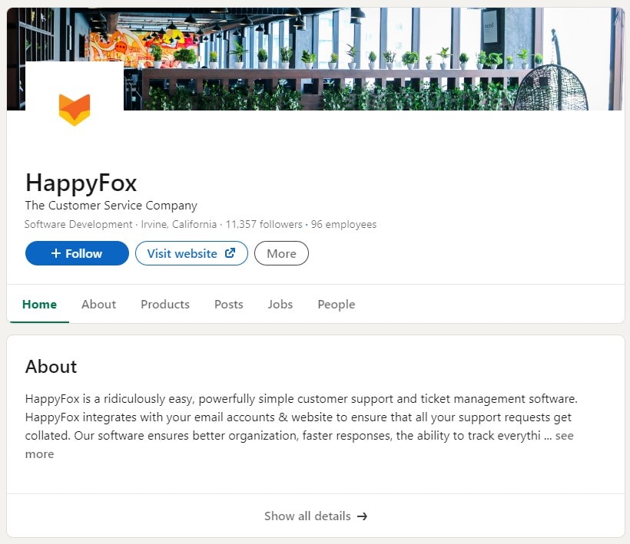Expand the About description with see more
Screen dimensions: 630x544
point(564,436)
